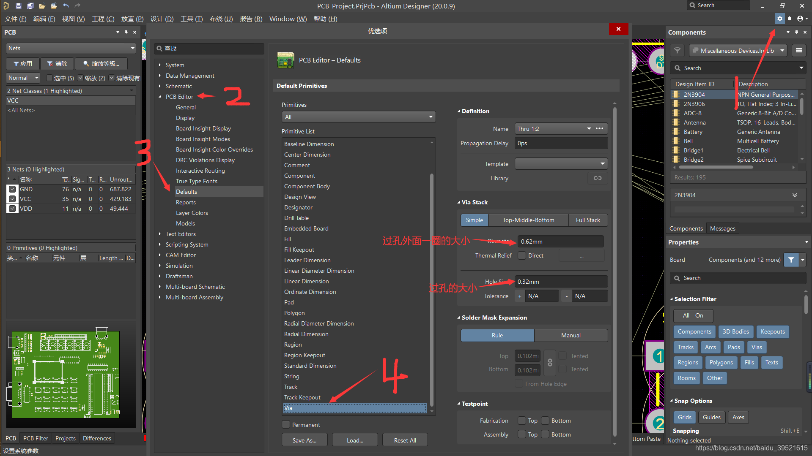Open the Template dropdown

point(561,164)
